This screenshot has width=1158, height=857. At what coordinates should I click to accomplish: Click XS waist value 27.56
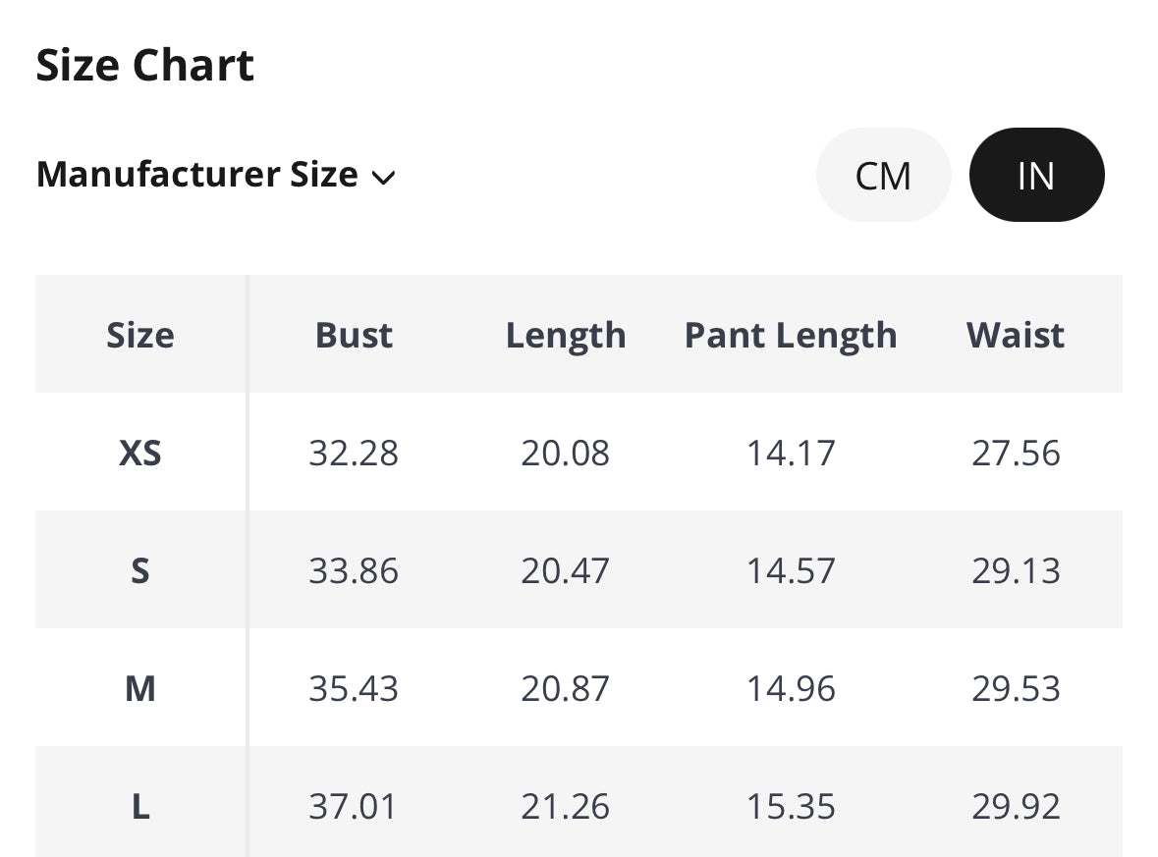[1016, 453]
